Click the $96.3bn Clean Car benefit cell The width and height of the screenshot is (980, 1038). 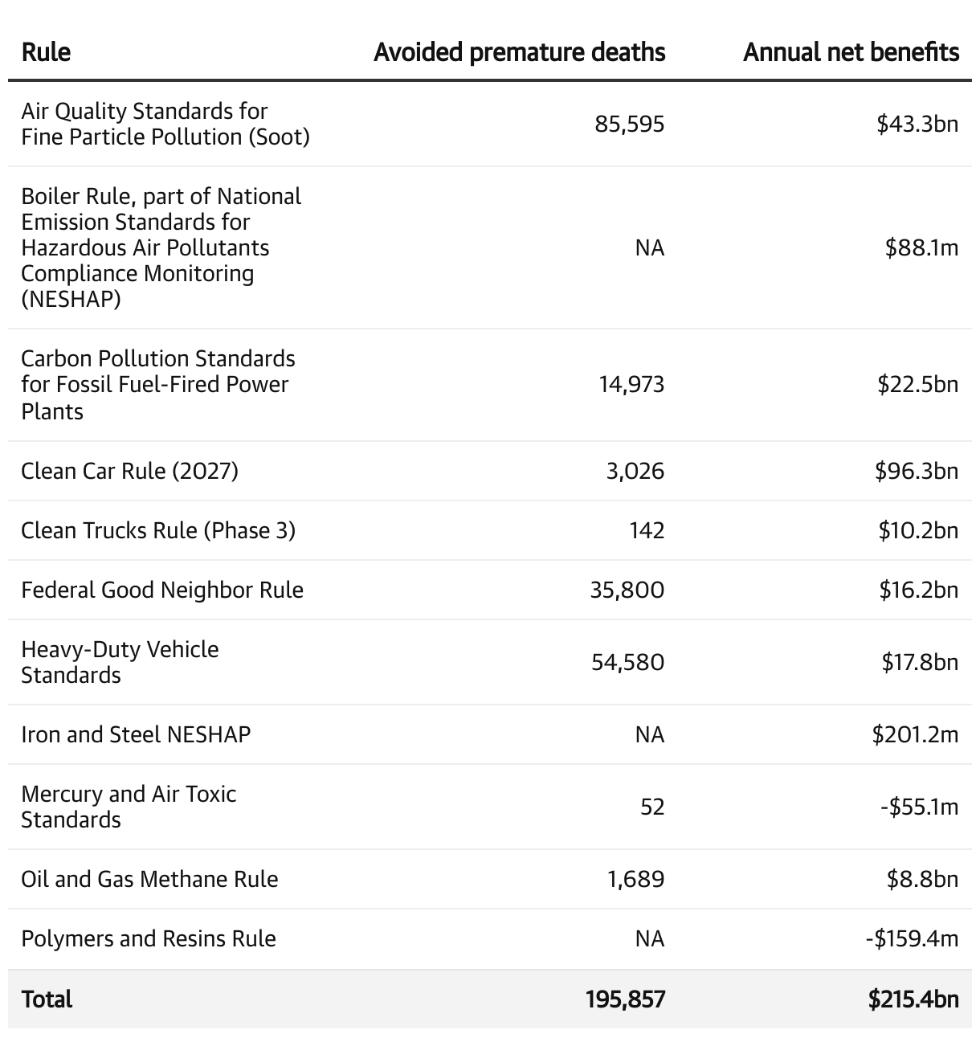click(x=917, y=471)
